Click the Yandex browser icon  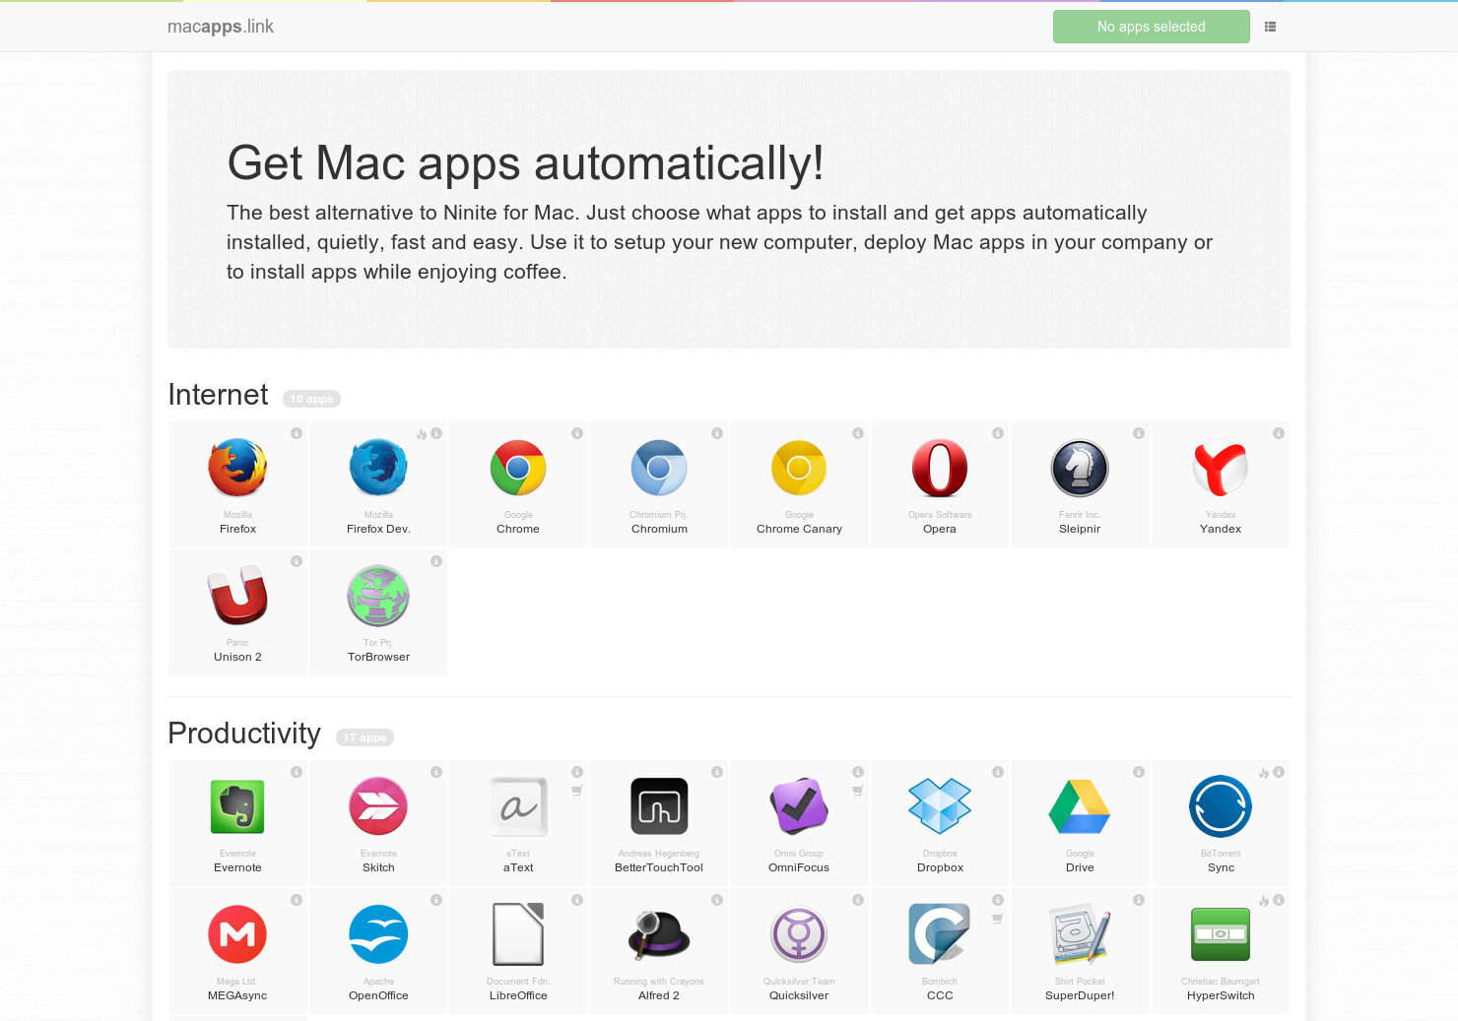click(1220, 469)
